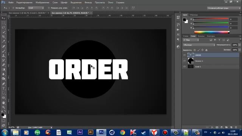This screenshot has height=136, width=242.
Task: Select the Clone Stamp tool
Action: click(3, 56)
